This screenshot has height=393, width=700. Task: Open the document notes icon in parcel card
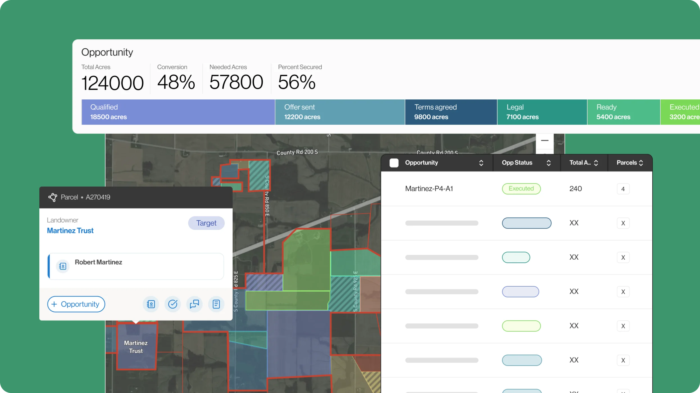click(x=216, y=304)
